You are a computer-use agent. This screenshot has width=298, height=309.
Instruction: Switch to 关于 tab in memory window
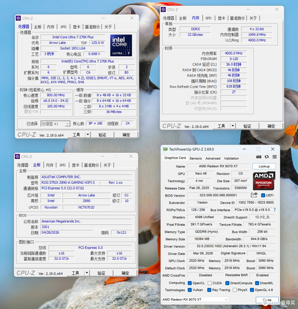pos(253,18)
